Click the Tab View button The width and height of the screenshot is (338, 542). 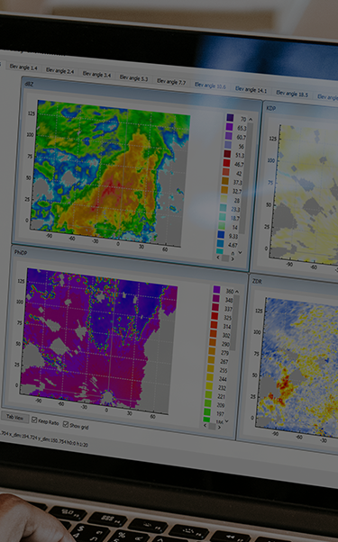click(15, 417)
